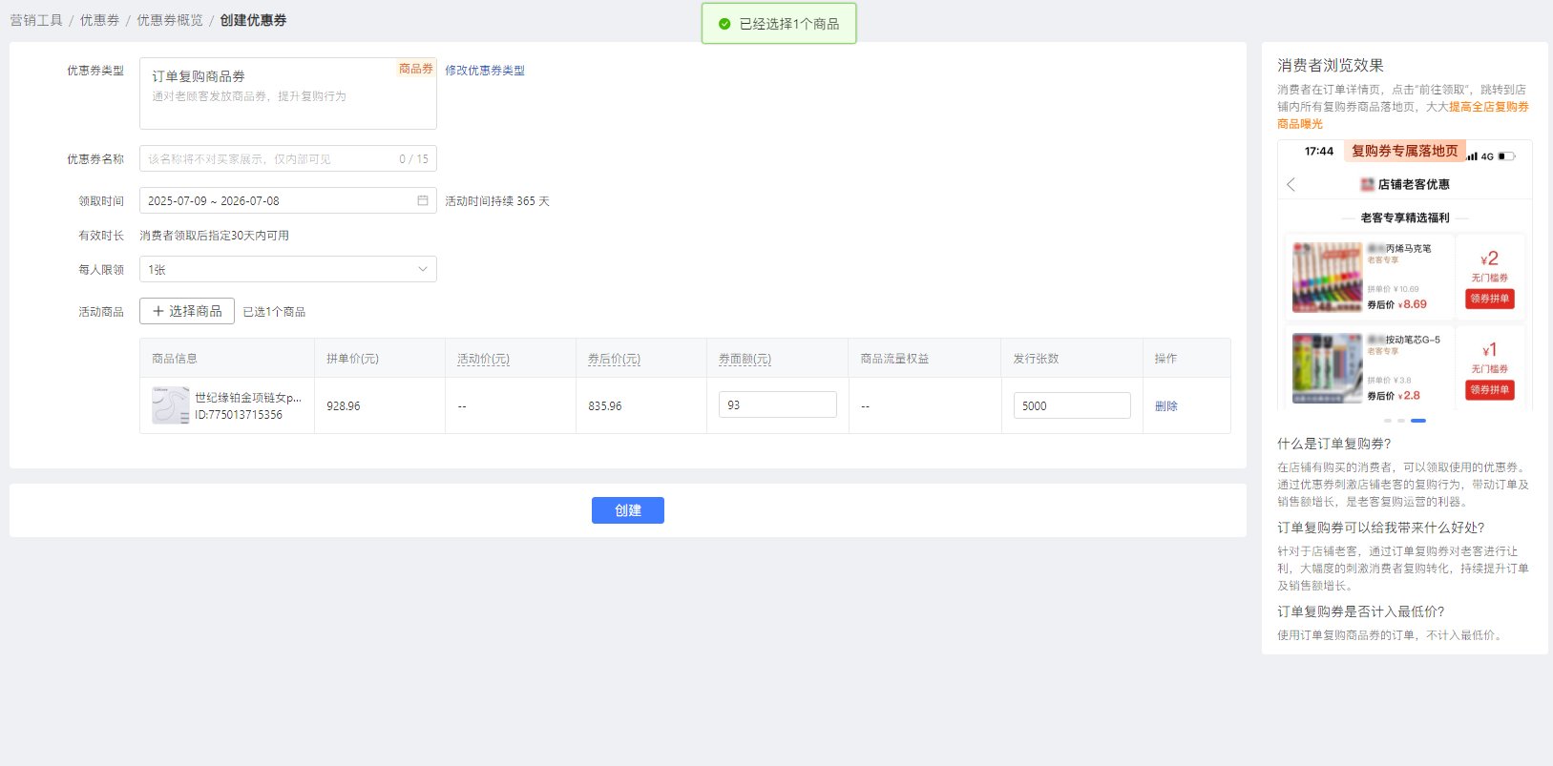Delete the necklace product row via 删除

1165,406
